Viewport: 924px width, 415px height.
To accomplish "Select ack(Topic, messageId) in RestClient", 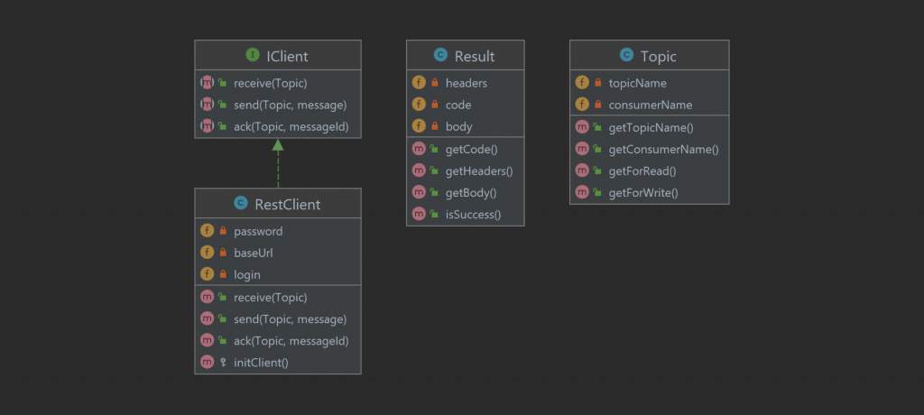I will pyautogui.click(x=291, y=341).
